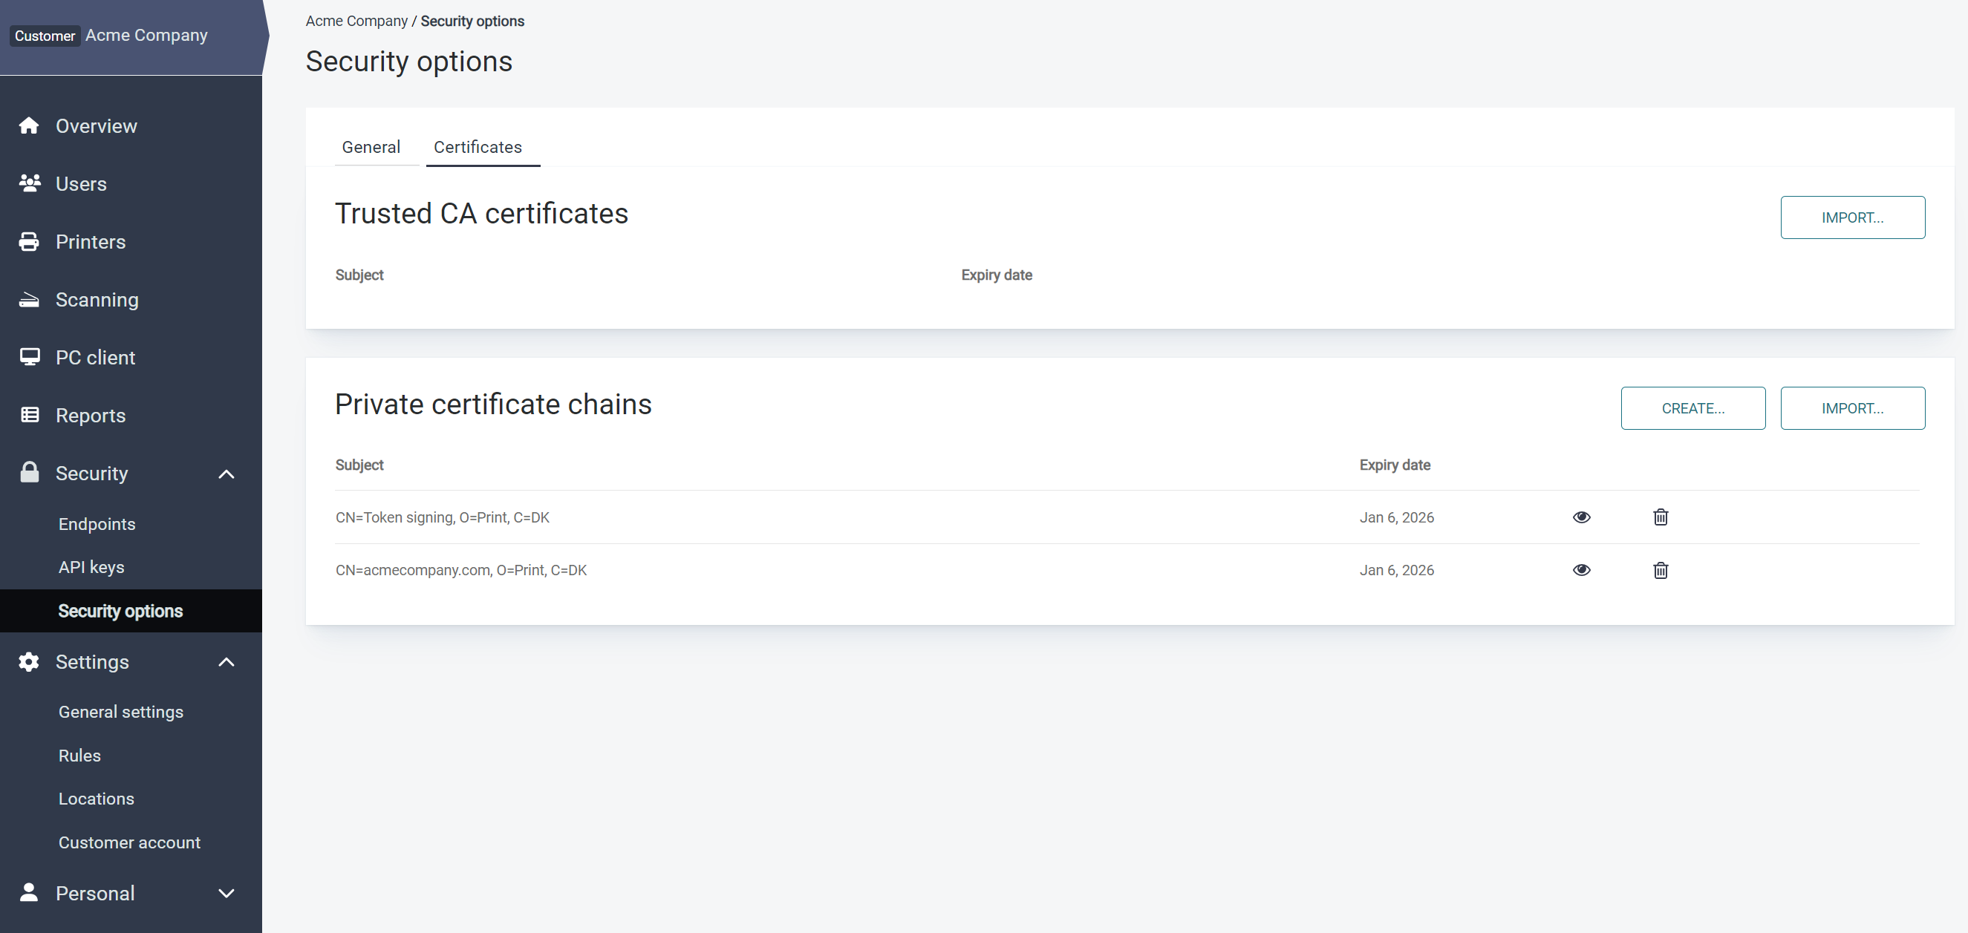Click the Acme Company breadcrumb link
Screen dimensions: 1968x933
[356, 22]
